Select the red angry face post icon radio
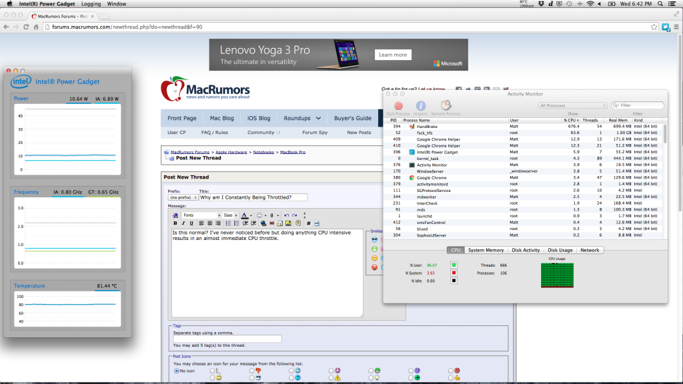This screenshot has height=384, width=683. [x=451, y=371]
